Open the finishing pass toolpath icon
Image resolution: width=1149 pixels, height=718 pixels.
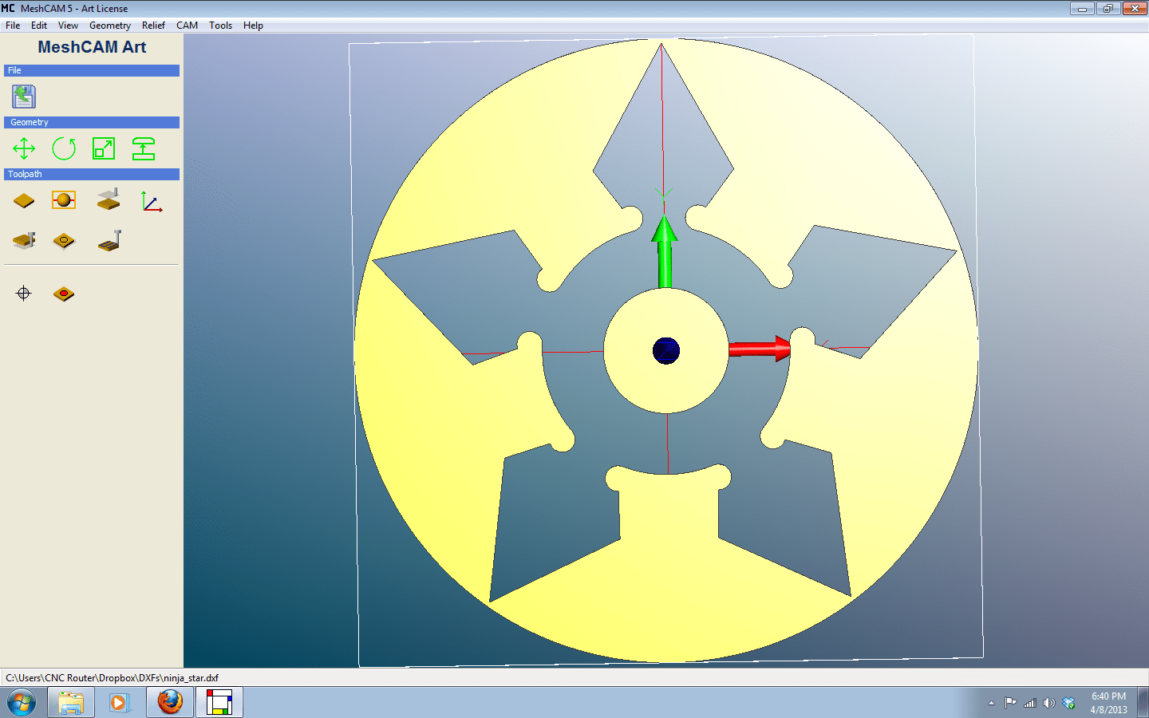coord(108,241)
